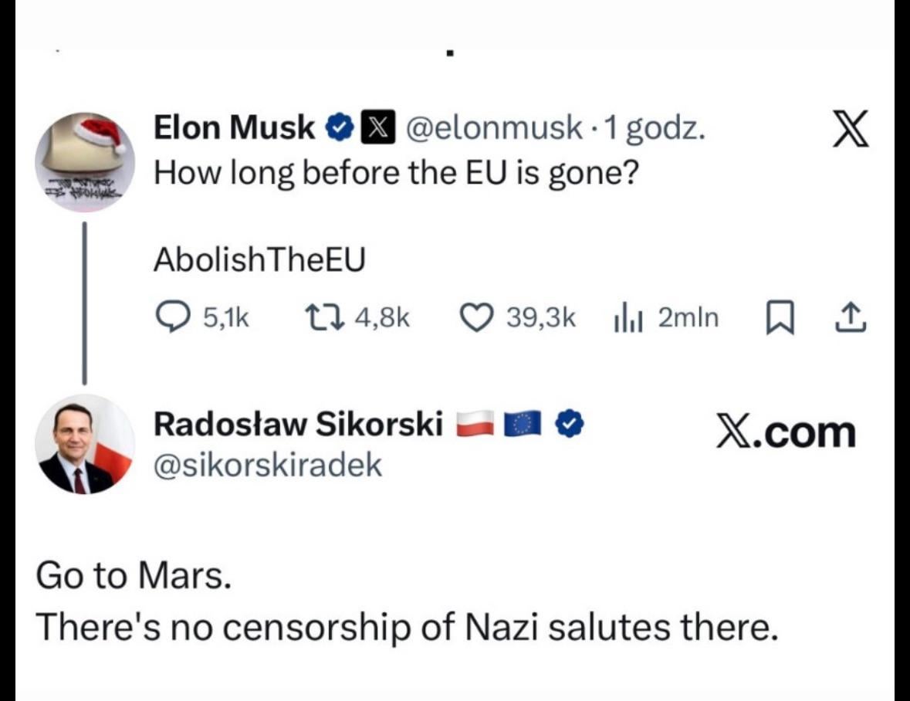
Task: Open Radosław Sikorski's profile photo
Action: click(x=85, y=444)
